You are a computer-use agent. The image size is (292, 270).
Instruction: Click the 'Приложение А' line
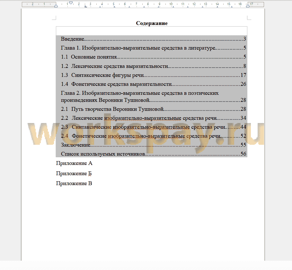tap(74, 163)
